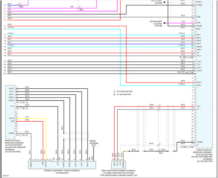Click the BRN wire label near camera
The height and width of the screenshot is (178, 218).
[x=122, y=155]
